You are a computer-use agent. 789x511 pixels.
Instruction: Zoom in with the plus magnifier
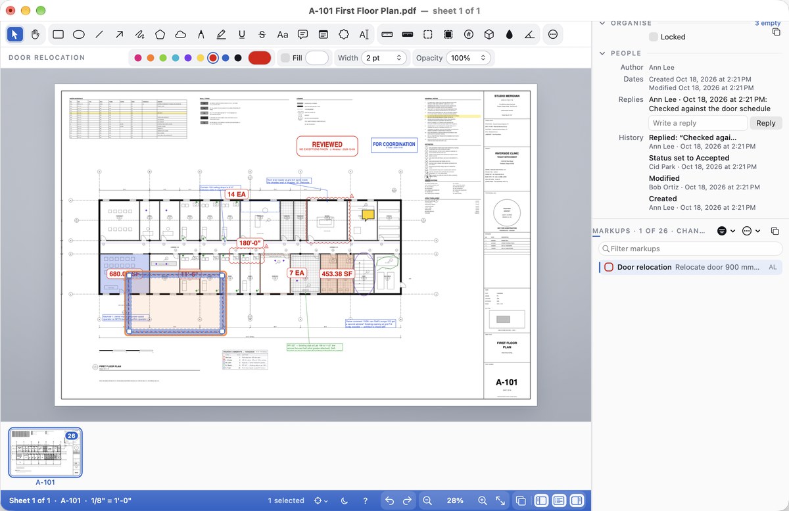tap(483, 500)
